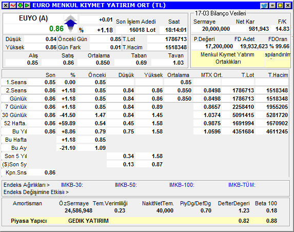This screenshot has width=294, height=232.
Task: Click the Piyasa Yapıcı label
Action: [29, 221]
